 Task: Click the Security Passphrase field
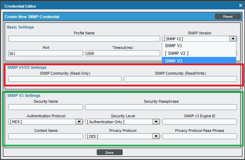161,107
